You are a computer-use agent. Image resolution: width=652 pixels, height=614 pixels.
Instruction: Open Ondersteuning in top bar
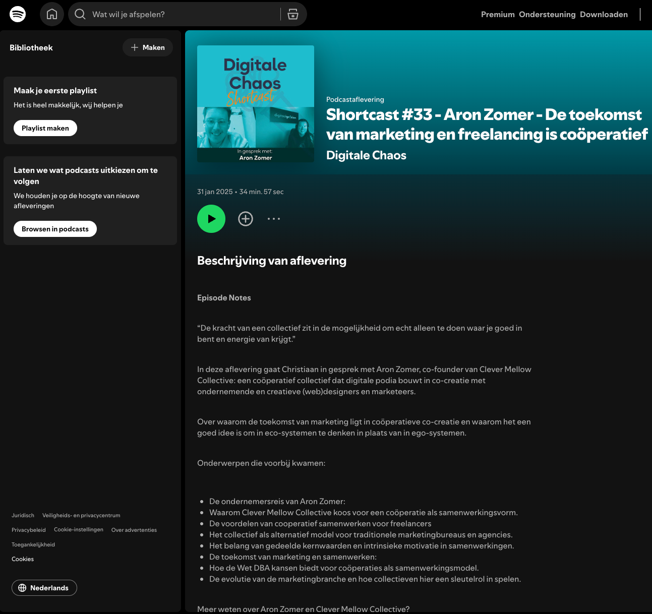coord(547,15)
